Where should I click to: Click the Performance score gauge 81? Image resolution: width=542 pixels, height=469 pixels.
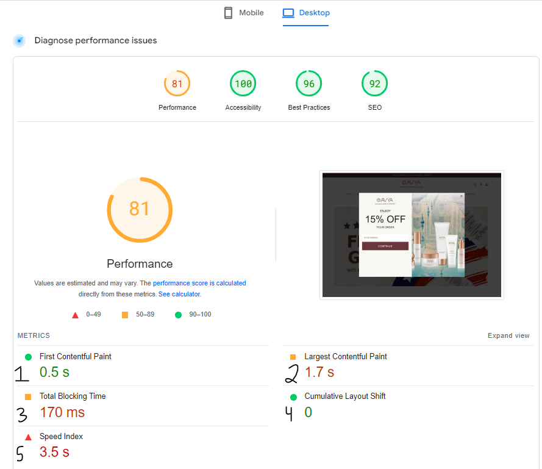tap(177, 84)
